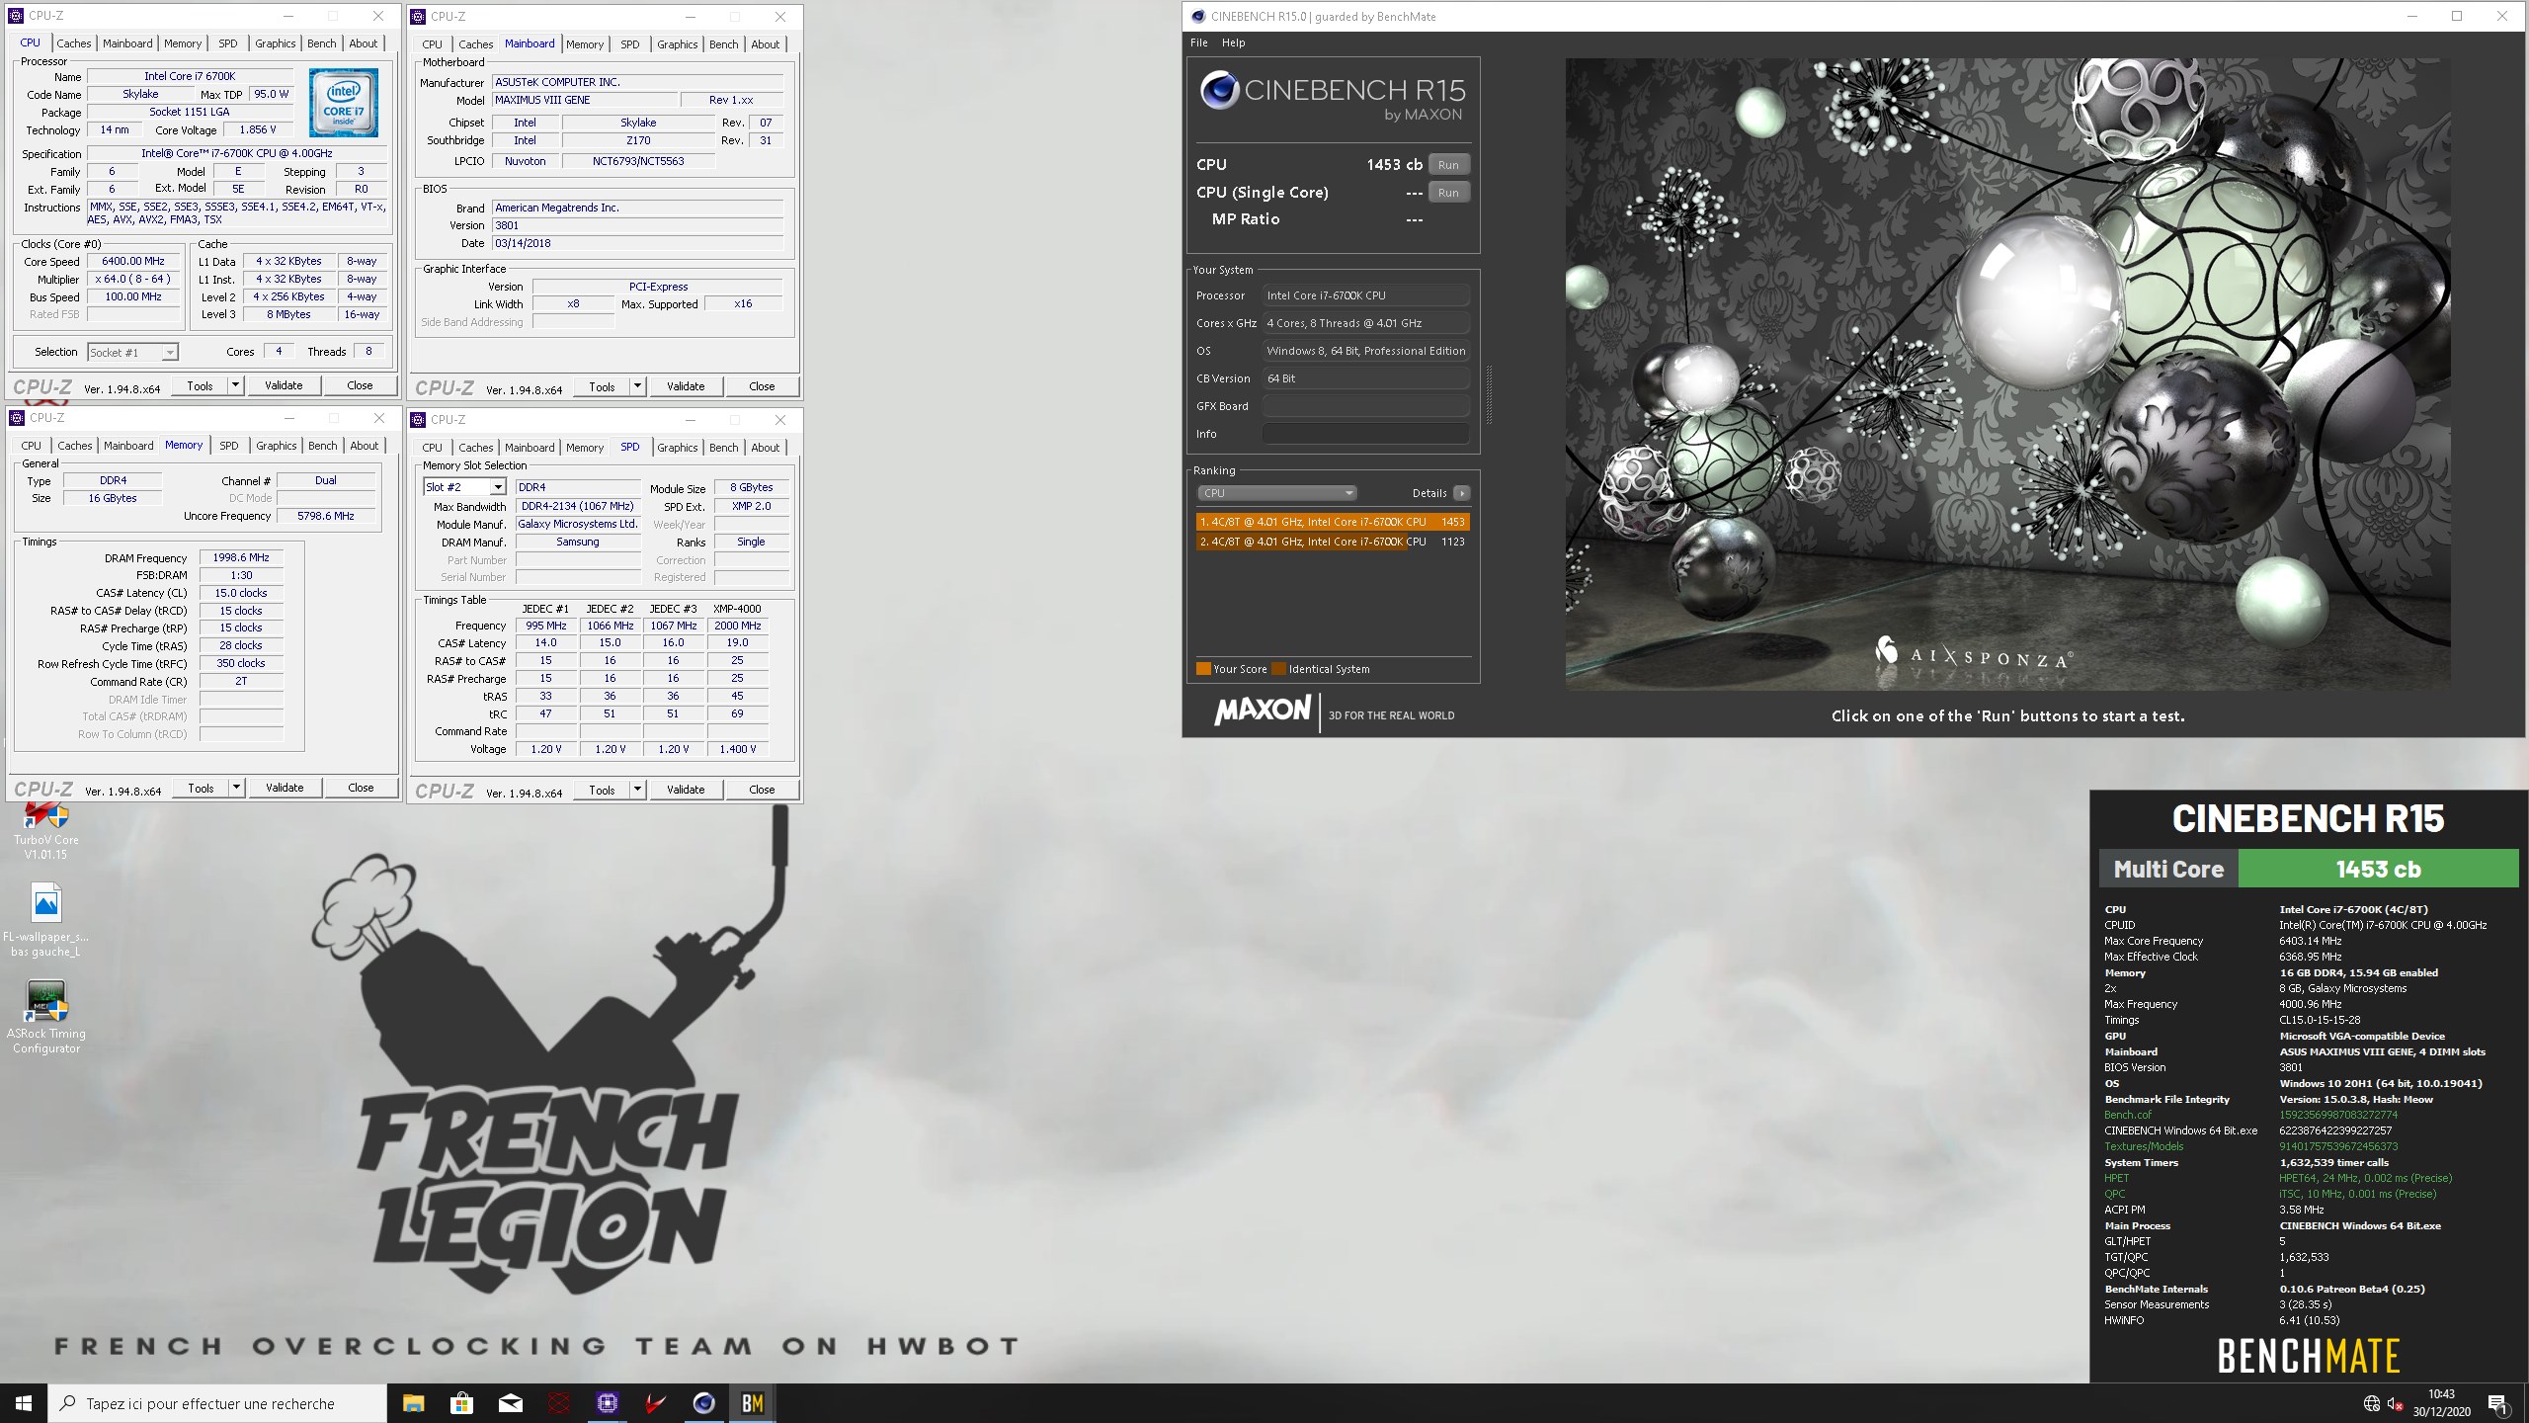The height and width of the screenshot is (1423, 2529).
Task: Launch ASRock Timing Configurator shortcut
Action: point(45,1017)
